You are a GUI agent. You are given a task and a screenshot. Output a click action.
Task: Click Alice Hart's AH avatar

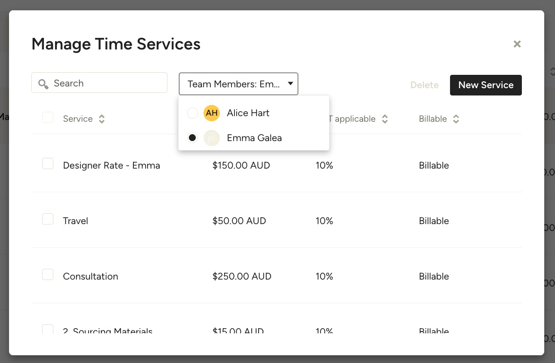211,113
